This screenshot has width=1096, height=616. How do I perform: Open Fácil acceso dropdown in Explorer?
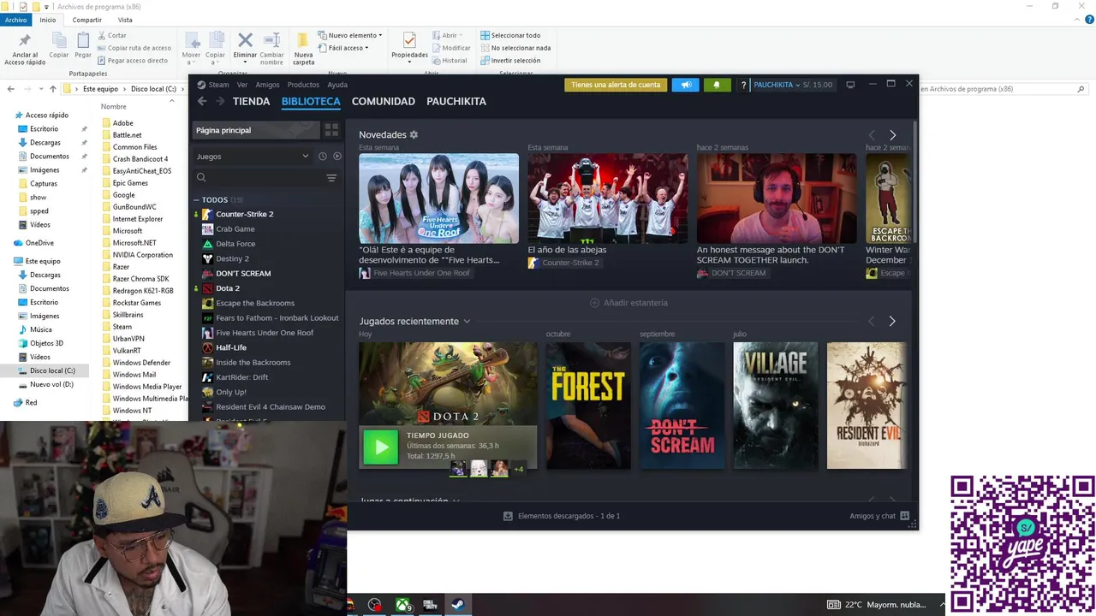pyautogui.click(x=343, y=48)
